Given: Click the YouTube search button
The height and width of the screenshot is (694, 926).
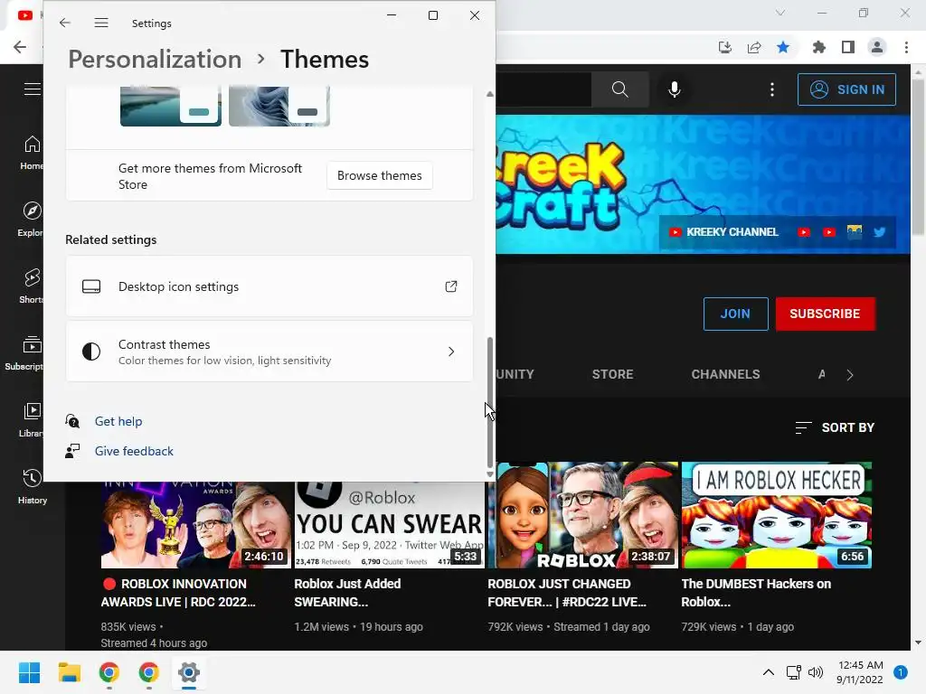Looking at the screenshot, I should click(619, 89).
